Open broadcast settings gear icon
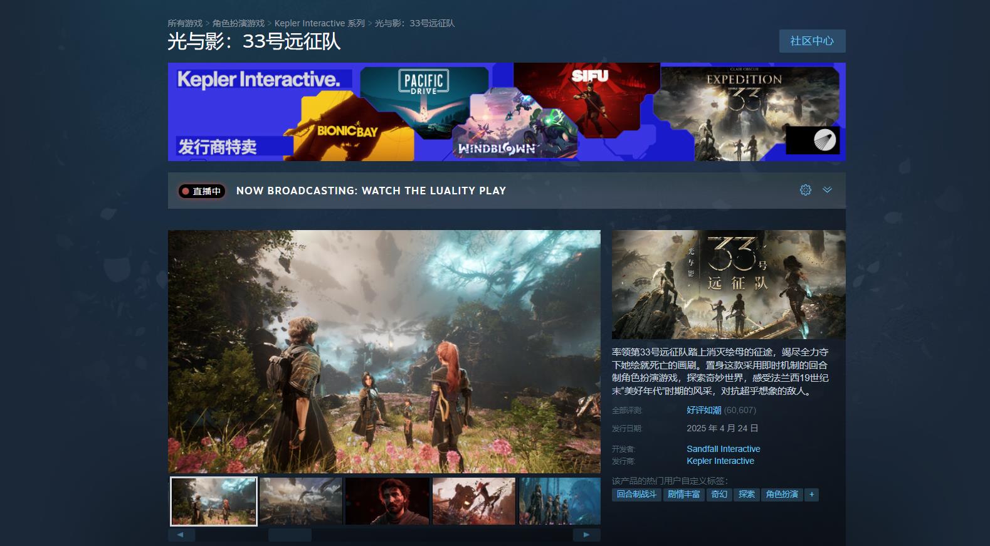Image resolution: width=990 pixels, height=546 pixels. [x=806, y=190]
